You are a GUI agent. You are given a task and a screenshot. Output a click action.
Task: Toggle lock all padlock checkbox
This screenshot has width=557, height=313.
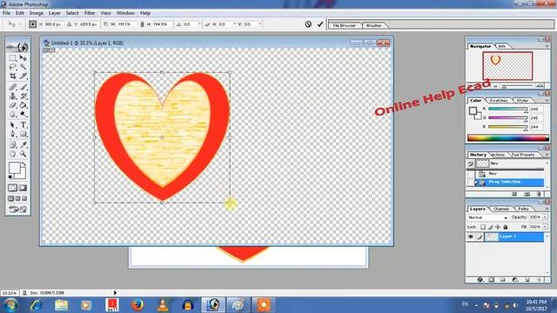coord(506,227)
